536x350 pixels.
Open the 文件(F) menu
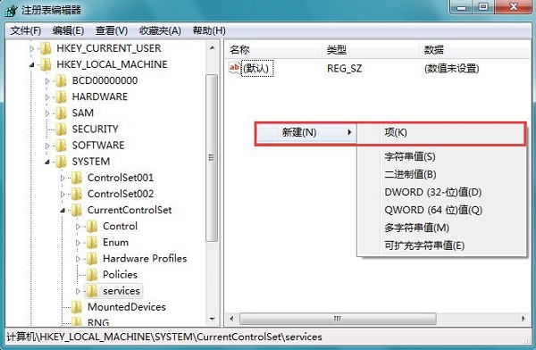pyautogui.click(x=26, y=30)
